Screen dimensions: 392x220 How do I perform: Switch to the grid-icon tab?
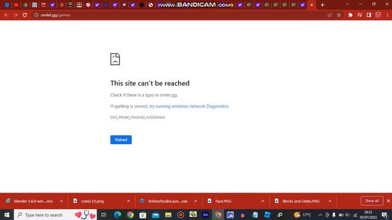(79, 5)
